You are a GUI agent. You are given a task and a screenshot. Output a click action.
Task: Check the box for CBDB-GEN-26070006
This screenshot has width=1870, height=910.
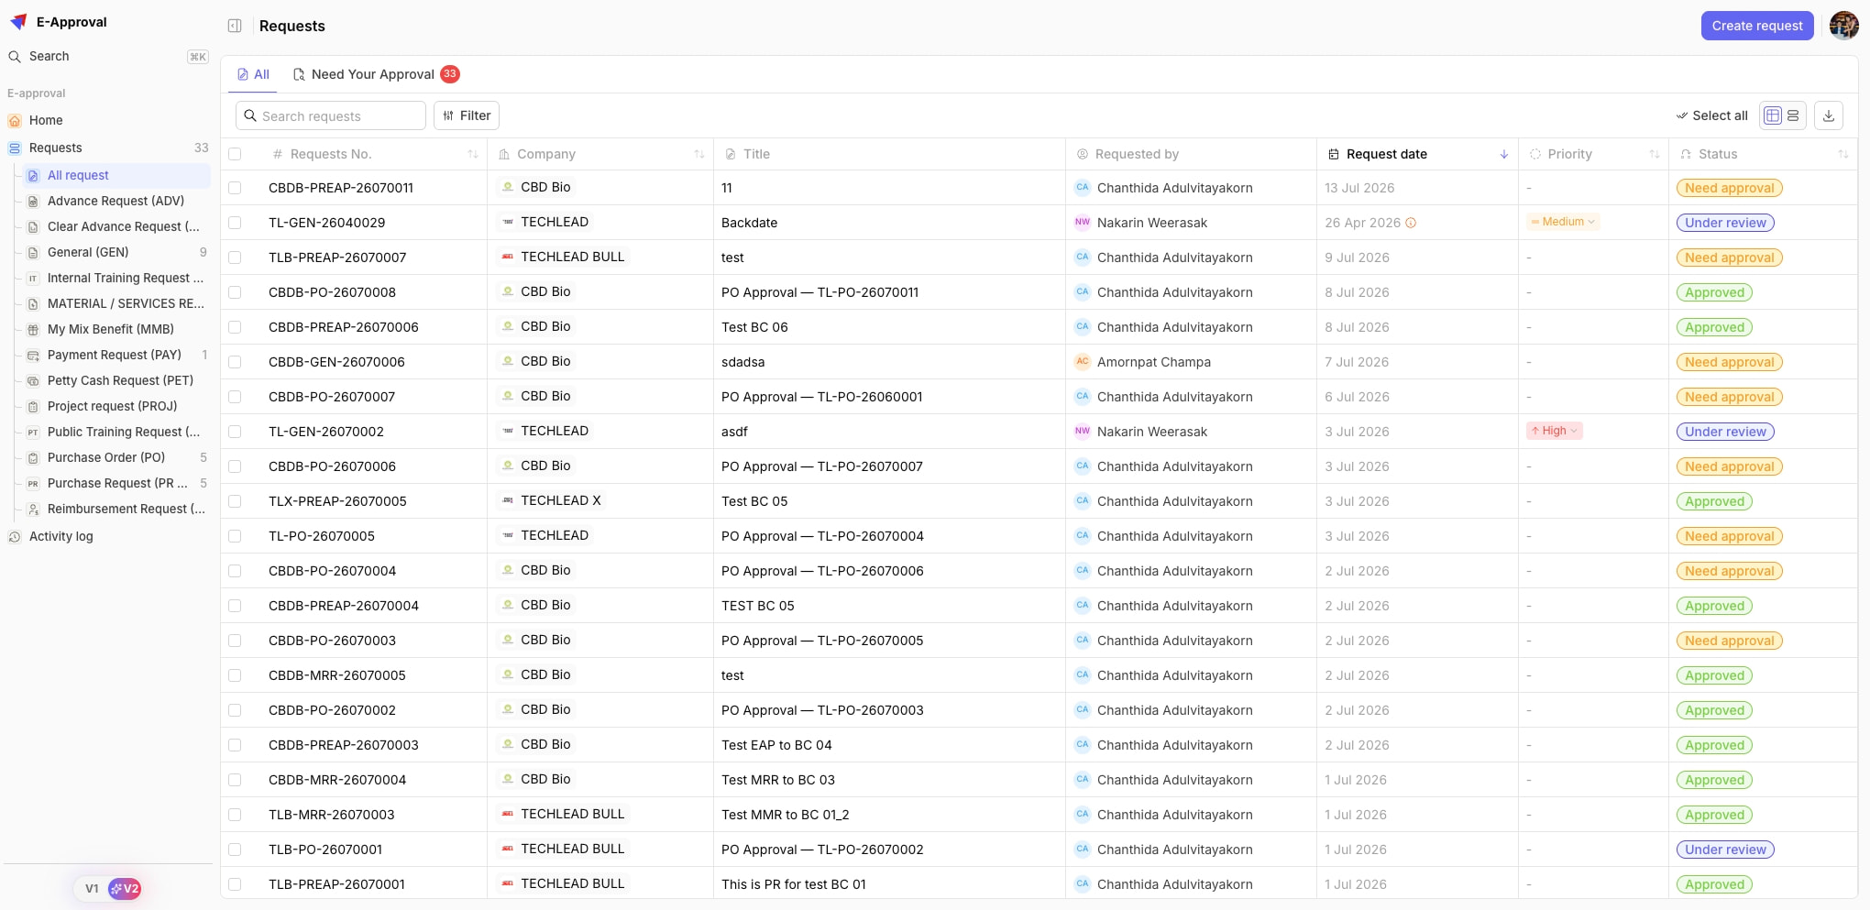[x=235, y=362]
